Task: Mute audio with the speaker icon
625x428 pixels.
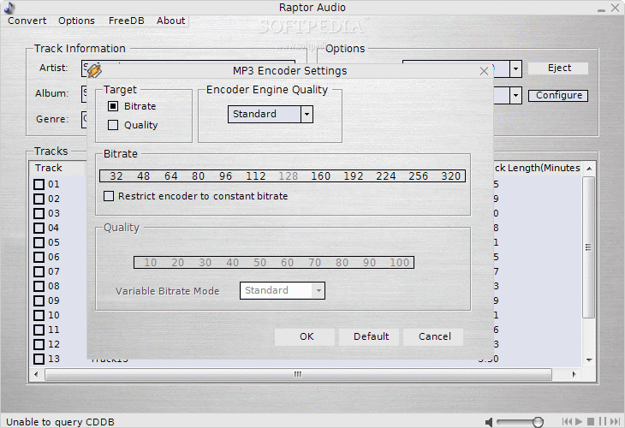Action: (489, 422)
